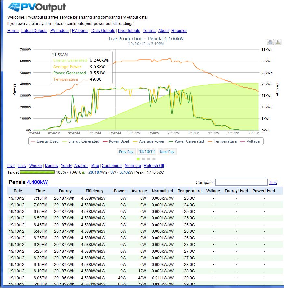This screenshot has height=289, width=284.
Task: Open the Live Outputs link
Action: [129, 31]
